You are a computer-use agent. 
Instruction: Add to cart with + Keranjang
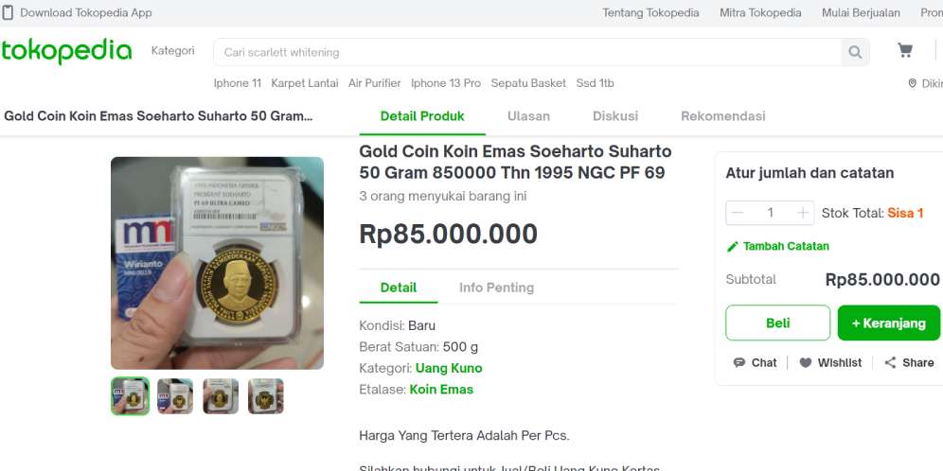pos(888,323)
